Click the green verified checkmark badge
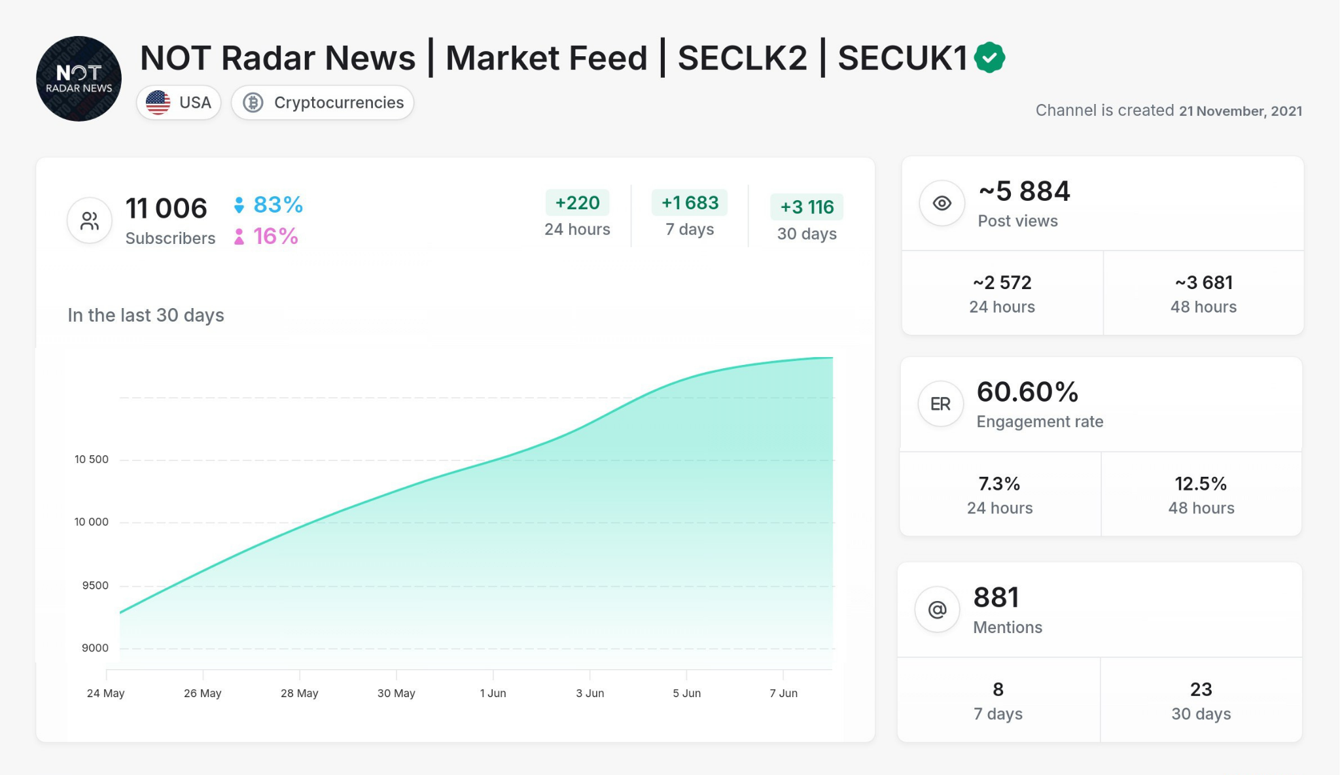Image resolution: width=1340 pixels, height=775 pixels. coord(989,58)
